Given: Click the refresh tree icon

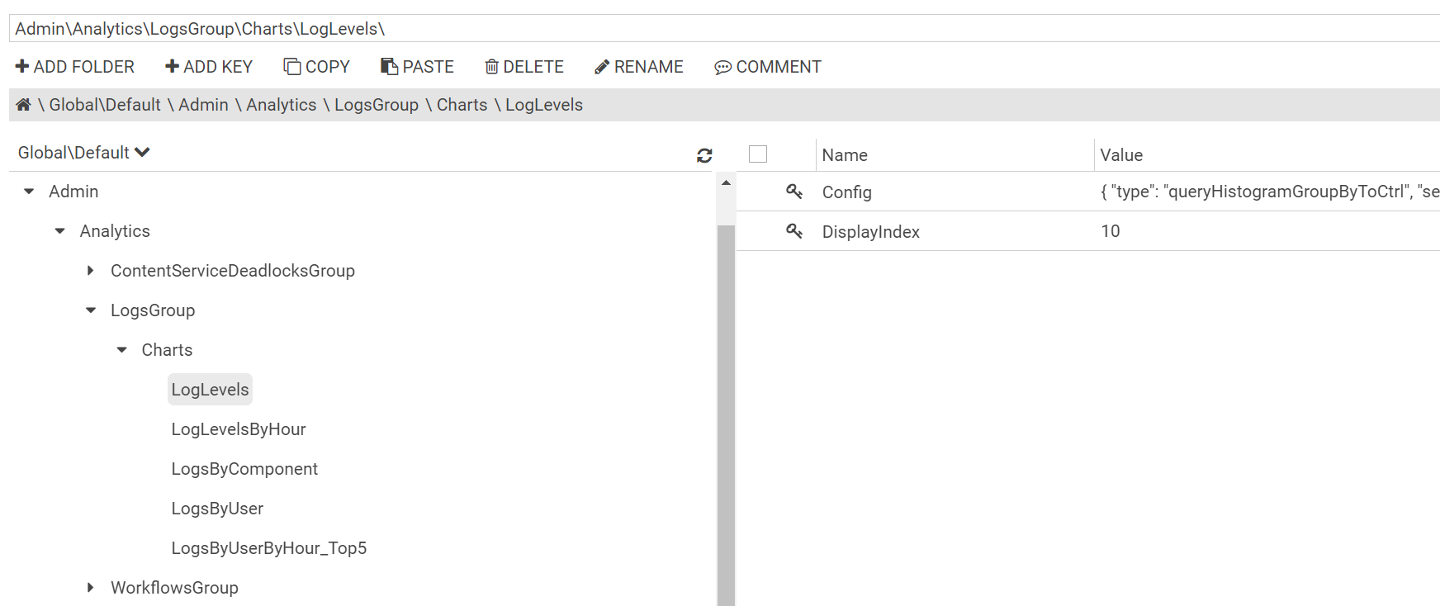Looking at the screenshot, I should [704, 155].
